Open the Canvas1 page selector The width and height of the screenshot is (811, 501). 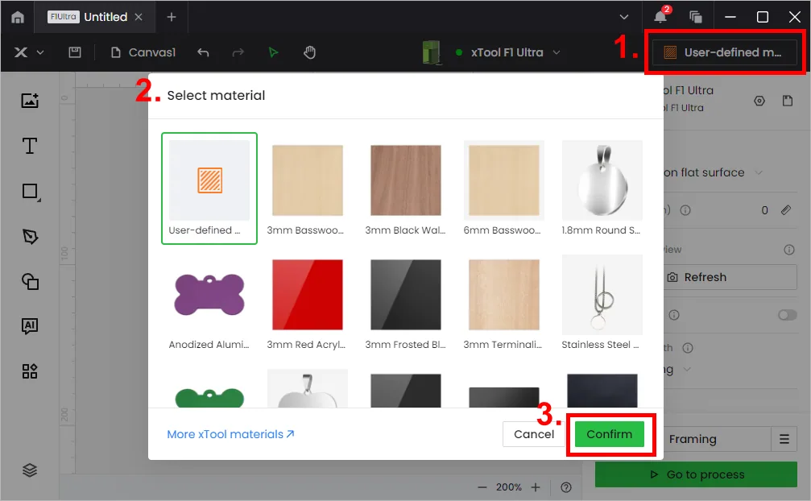(x=144, y=52)
